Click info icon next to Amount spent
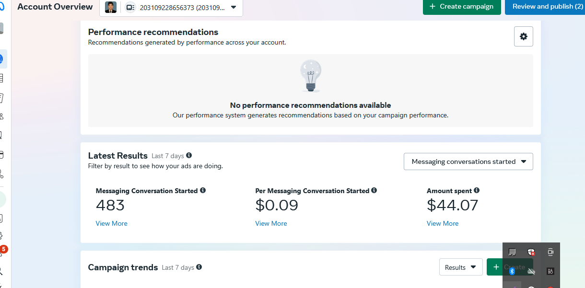Viewport: 585px width, 288px height. (x=477, y=190)
